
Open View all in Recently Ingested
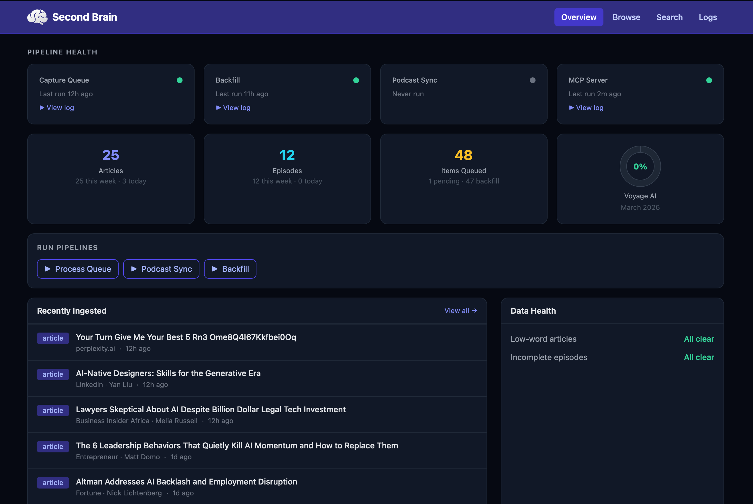coord(460,310)
